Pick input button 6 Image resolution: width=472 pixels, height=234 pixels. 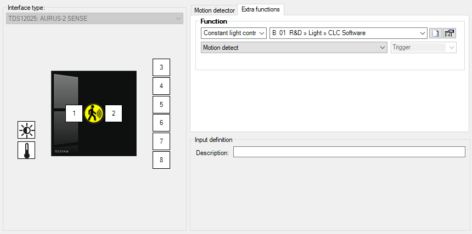coord(161,123)
